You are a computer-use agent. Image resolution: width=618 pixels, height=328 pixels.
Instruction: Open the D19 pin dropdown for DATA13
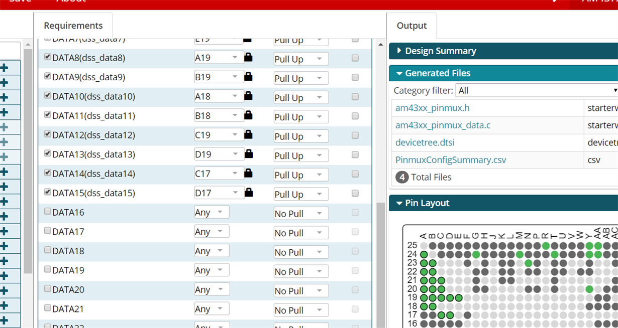pos(219,154)
